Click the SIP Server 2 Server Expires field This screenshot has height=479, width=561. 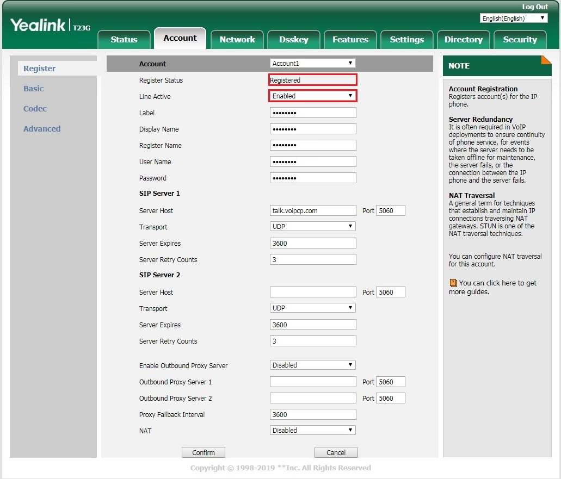[x=313, y=325]
